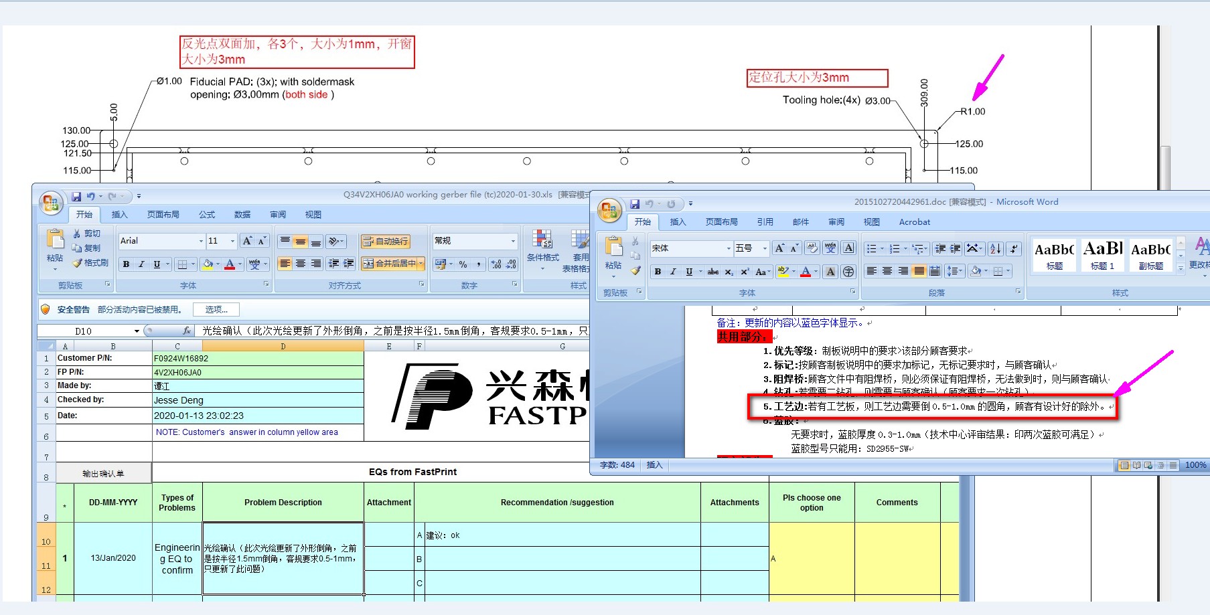Apply enclosed character in Word font group

(848, 271)
